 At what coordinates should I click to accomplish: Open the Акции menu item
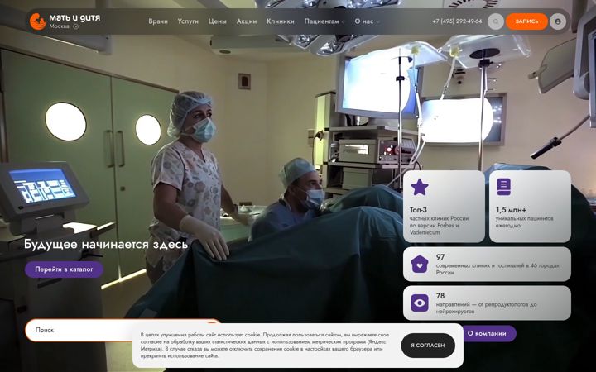247,21
